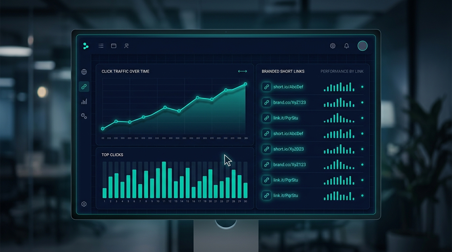The image size is (452, 252).
Task: Toggle the status indicator for link.it/PqrStu
Action: tap(362, 118)
